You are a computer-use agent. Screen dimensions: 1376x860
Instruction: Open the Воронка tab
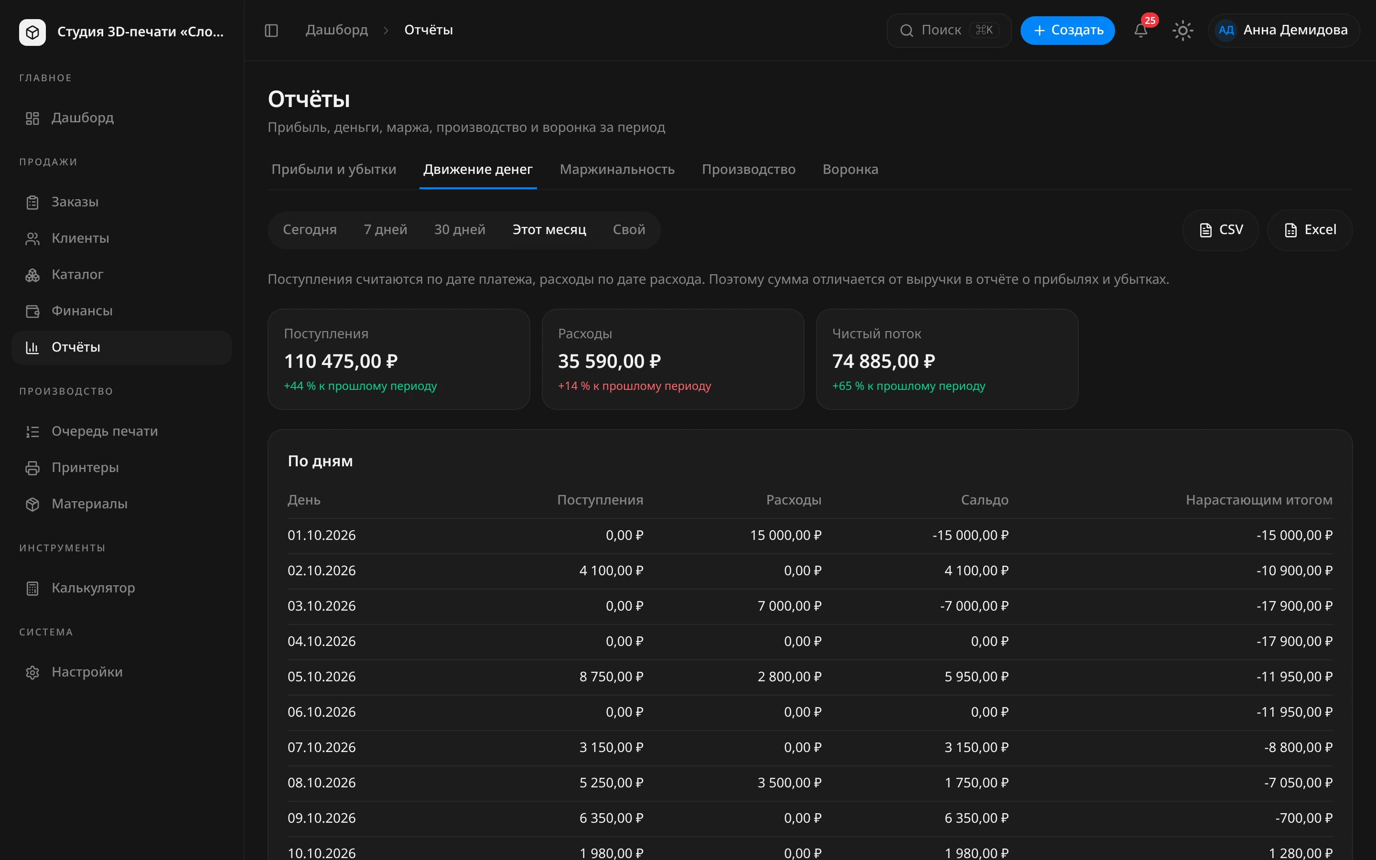(x=850, y=170)
